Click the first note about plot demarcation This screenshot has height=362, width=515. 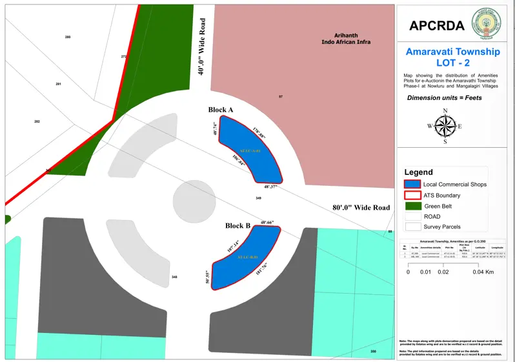tap(450, 343)
